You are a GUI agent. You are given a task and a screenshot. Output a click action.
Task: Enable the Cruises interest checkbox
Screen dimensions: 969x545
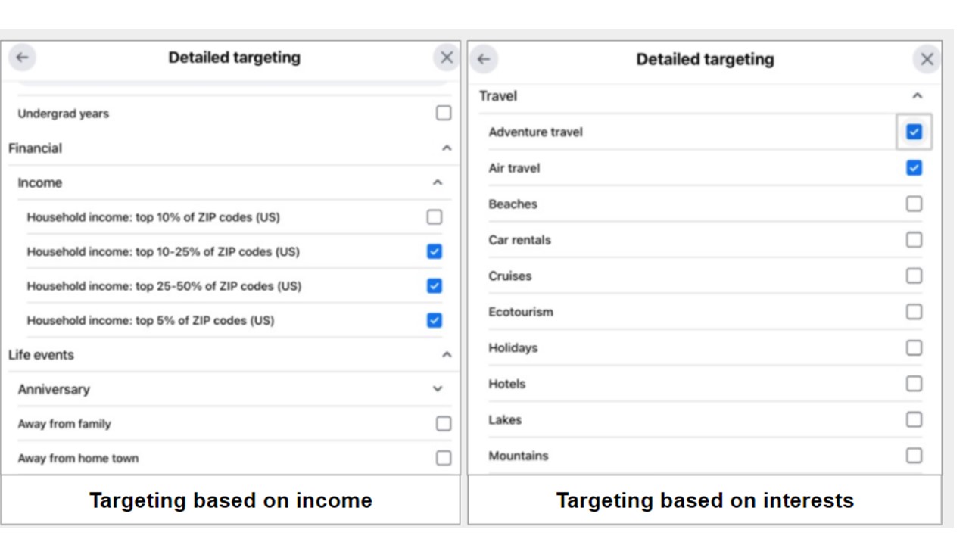point(914,276)
